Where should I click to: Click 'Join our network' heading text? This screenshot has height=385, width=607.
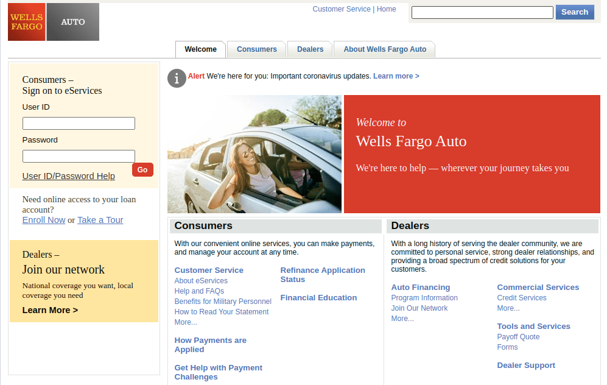(x=63, y=270)
